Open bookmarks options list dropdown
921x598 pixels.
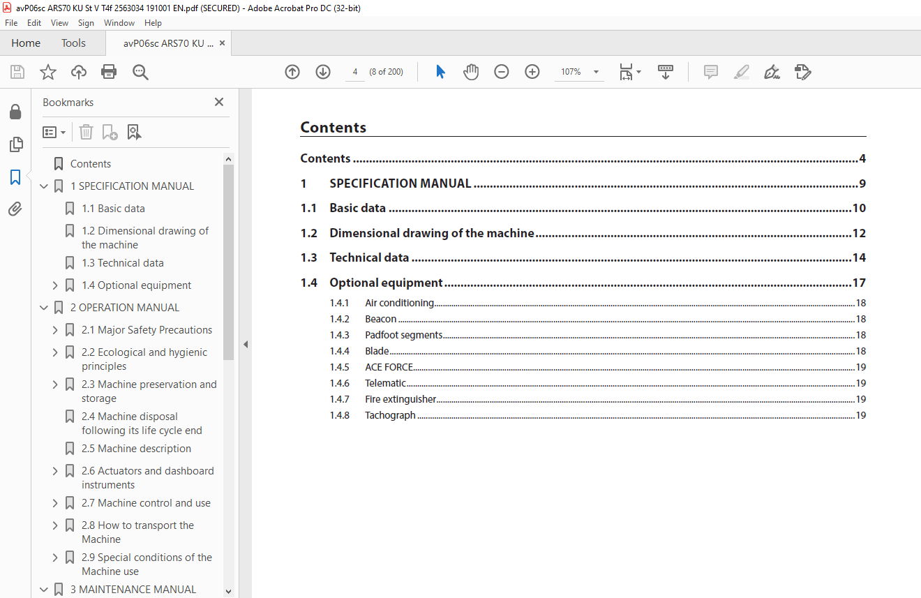tap(54, 132)
